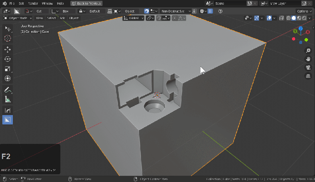The image size is (315, 182).
Task: Toggle camera view with camera gizmo
Action: [308, 68]
